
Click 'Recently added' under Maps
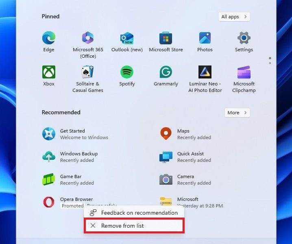pos(194,137)
